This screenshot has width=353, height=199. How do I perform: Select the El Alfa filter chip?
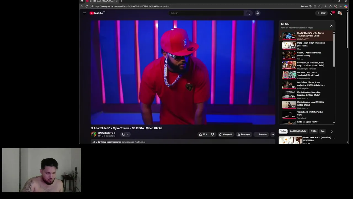[x=314, y=131]
